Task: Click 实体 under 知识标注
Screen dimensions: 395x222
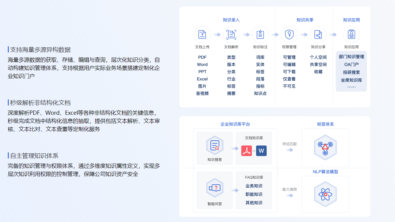Action: [260, 64]
